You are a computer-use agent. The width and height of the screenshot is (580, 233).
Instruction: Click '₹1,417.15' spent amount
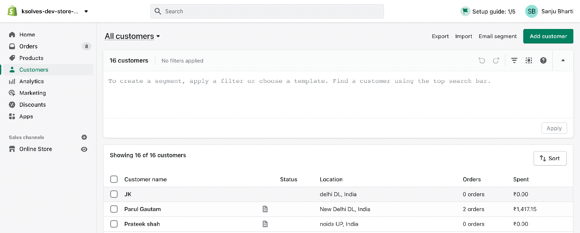coord(525,209)
